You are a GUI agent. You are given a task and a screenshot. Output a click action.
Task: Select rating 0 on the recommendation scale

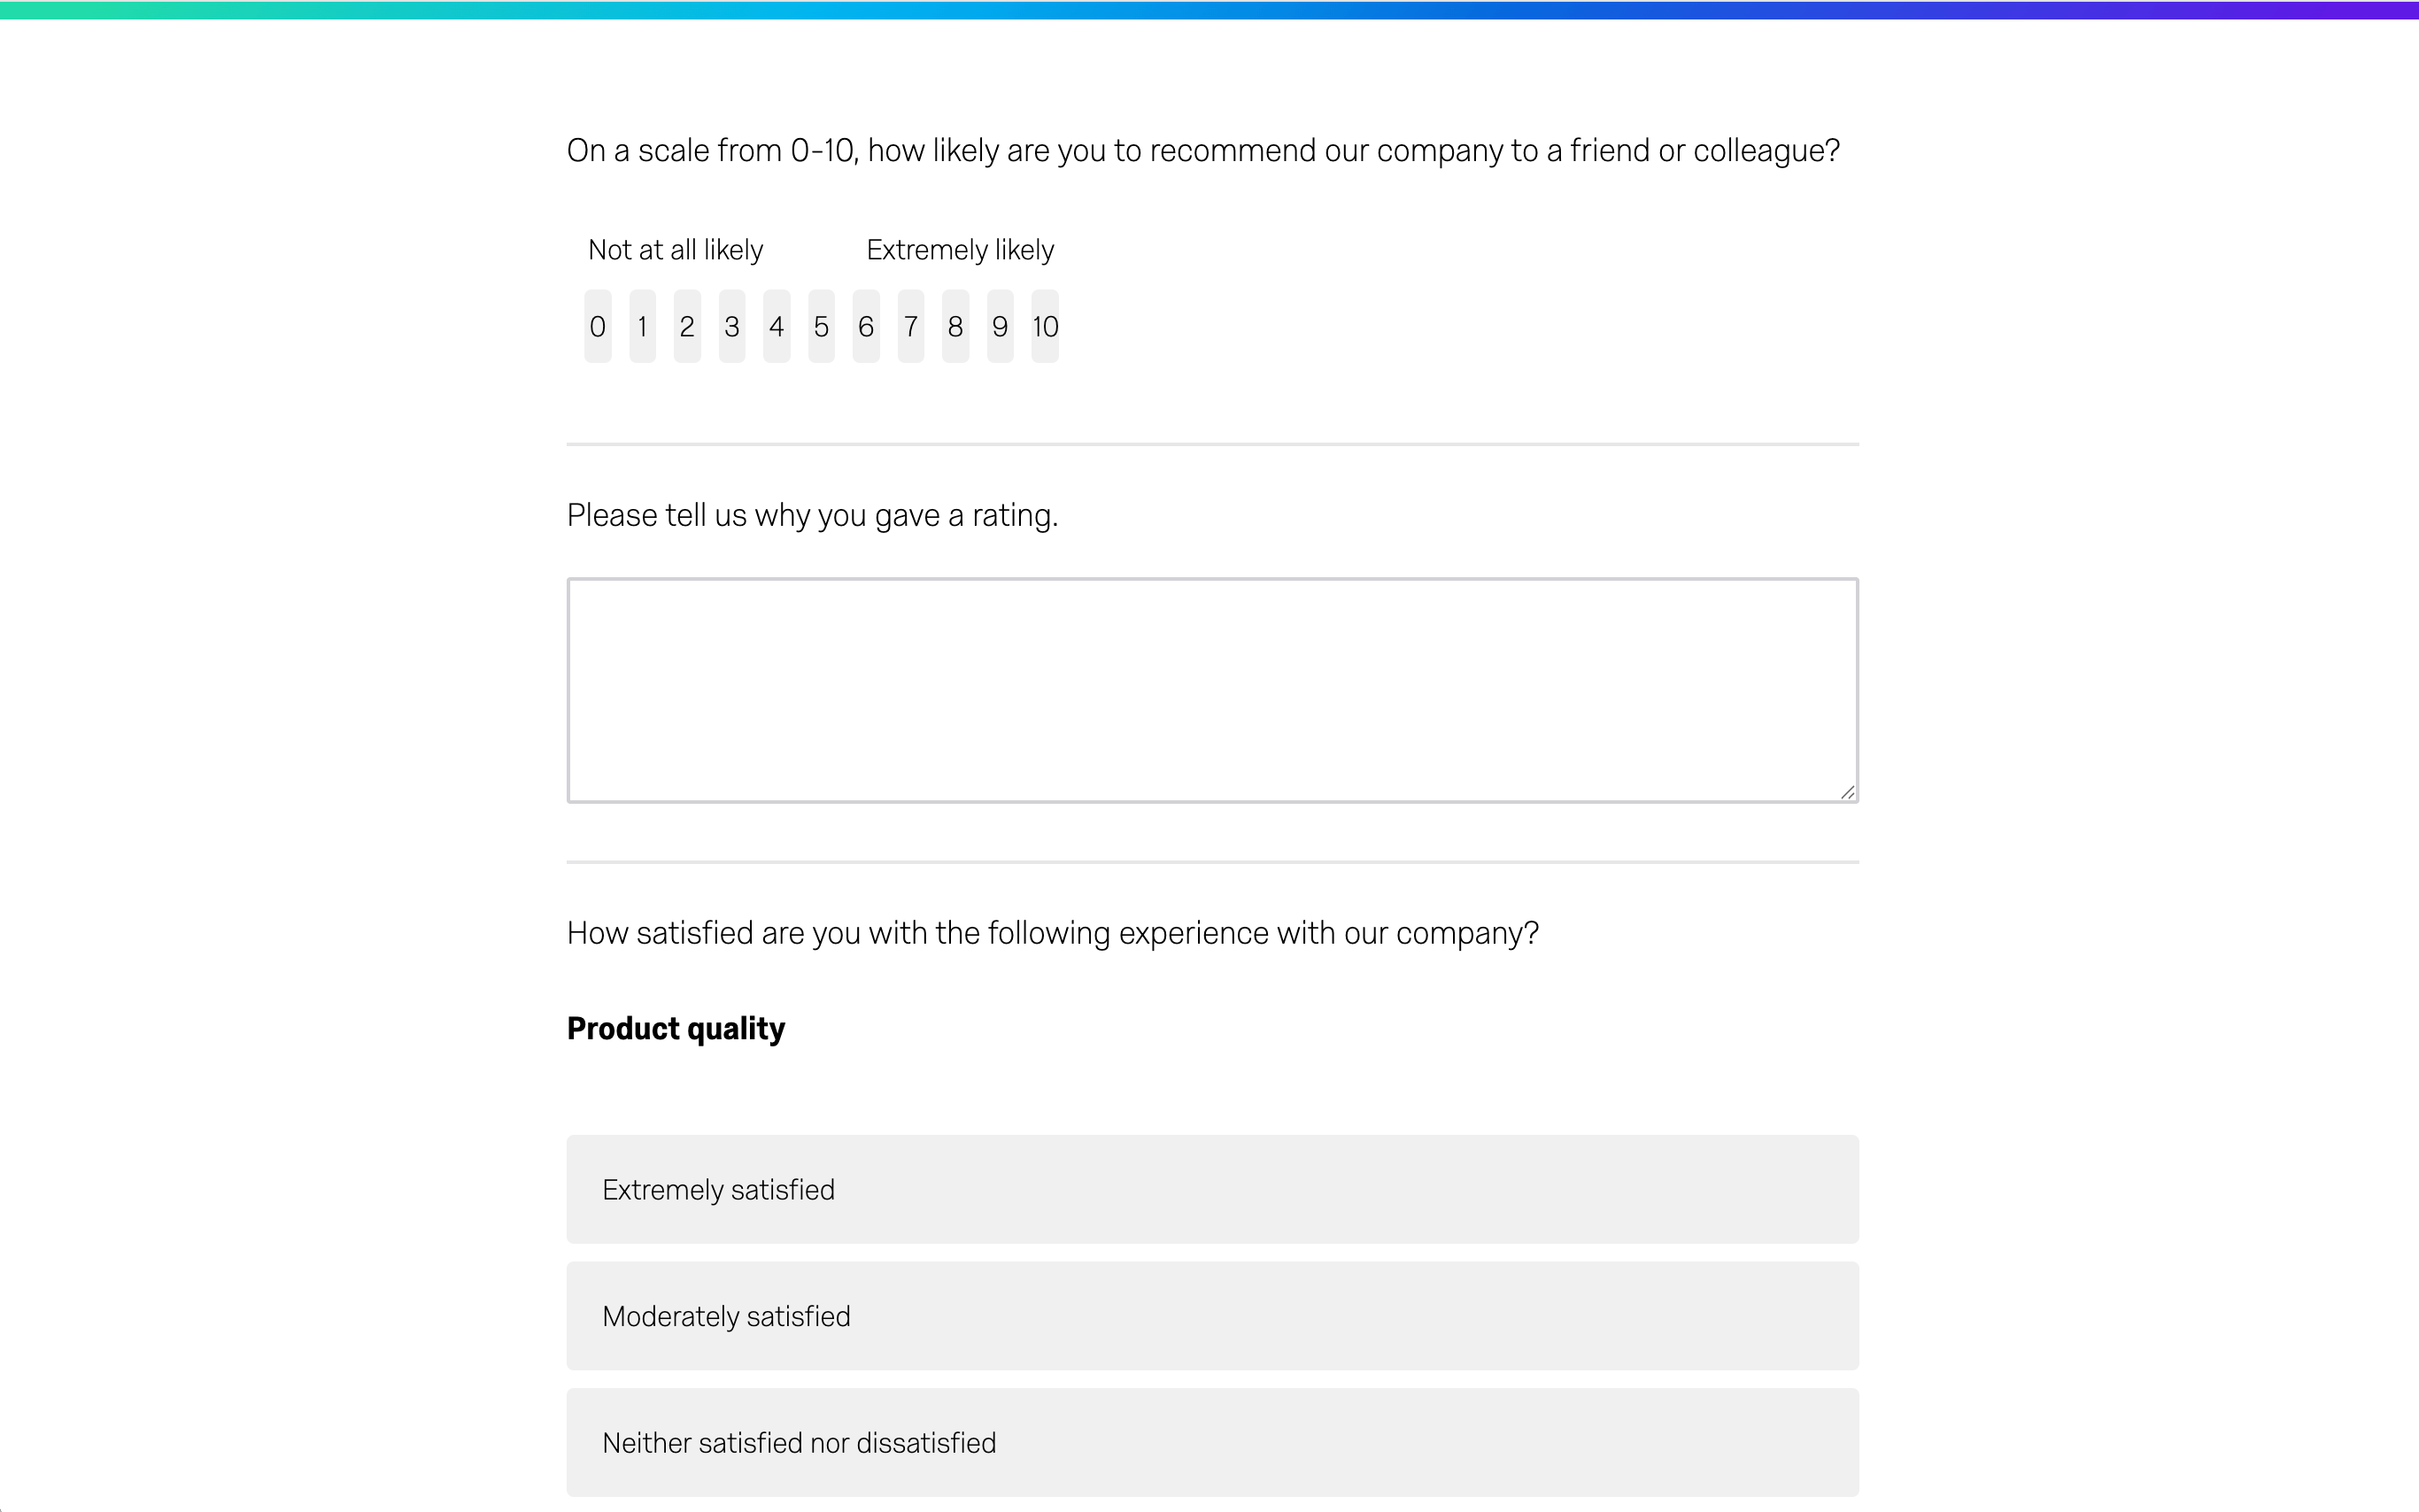tap(598, 325)
